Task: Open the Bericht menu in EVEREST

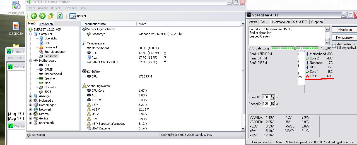Action: point(56,8)
